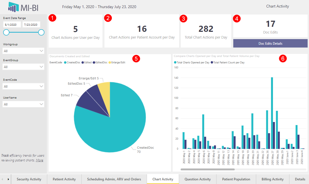Click the bar chart horizontal scrollbar
This screenshot has width=309, height=184.
point(208,169)
